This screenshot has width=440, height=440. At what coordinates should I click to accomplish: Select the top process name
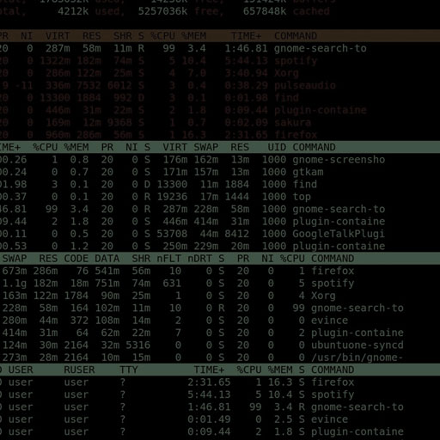point(302,197)
